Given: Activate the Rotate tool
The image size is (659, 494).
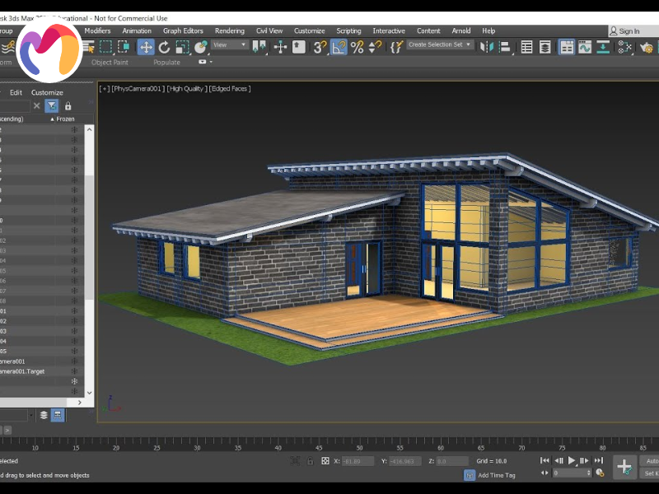Looking at the screenshot, I should point(164,48).
